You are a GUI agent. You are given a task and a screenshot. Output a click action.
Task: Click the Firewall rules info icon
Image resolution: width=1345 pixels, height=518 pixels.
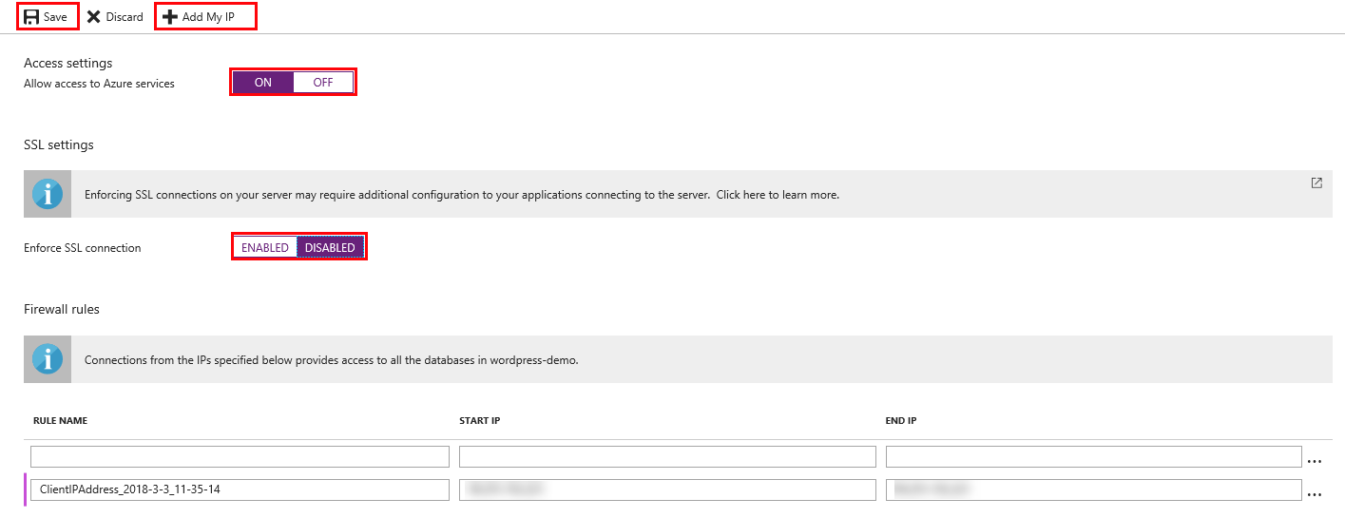(48, 359)
